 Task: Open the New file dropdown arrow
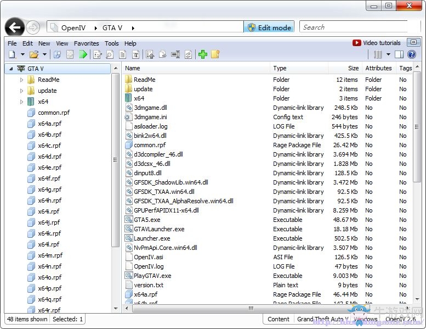click(23, 54)
